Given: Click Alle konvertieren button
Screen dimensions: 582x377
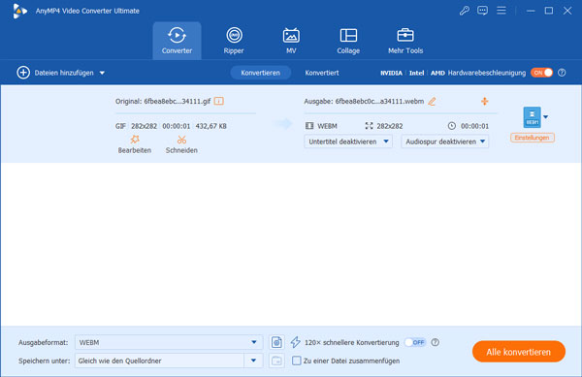Looking at the screenshot, I should click(x=519, y=352).
